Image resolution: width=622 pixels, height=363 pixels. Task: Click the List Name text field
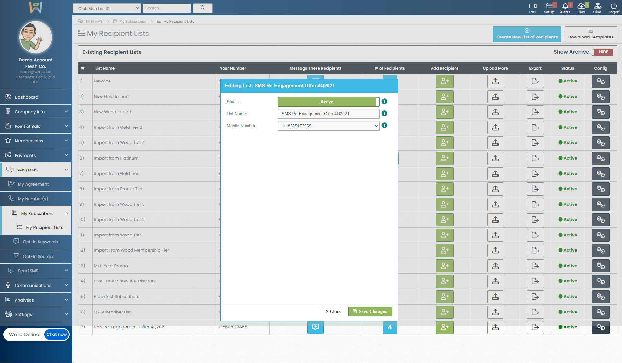coord(328,114)
